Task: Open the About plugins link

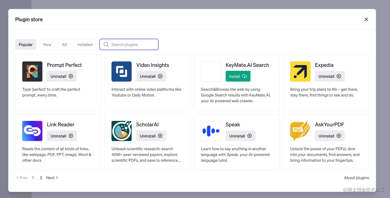Action: click(x=356, y=178)
